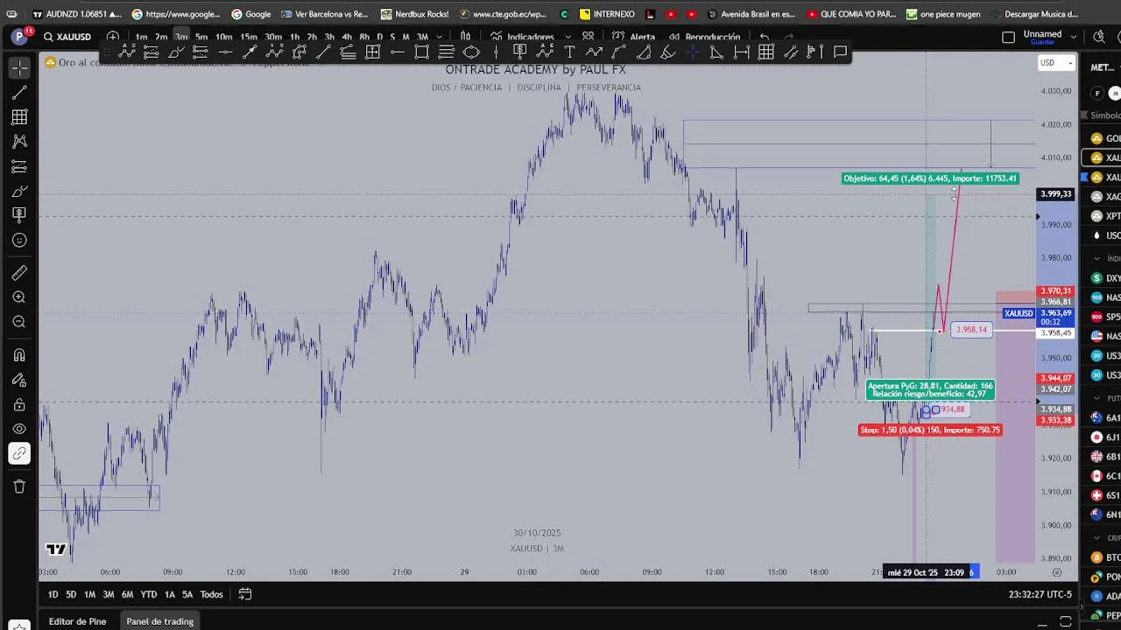Click the 23:32:27 UTC-5 timezone
The image size is (1121, 630).
pos(1040,595)
